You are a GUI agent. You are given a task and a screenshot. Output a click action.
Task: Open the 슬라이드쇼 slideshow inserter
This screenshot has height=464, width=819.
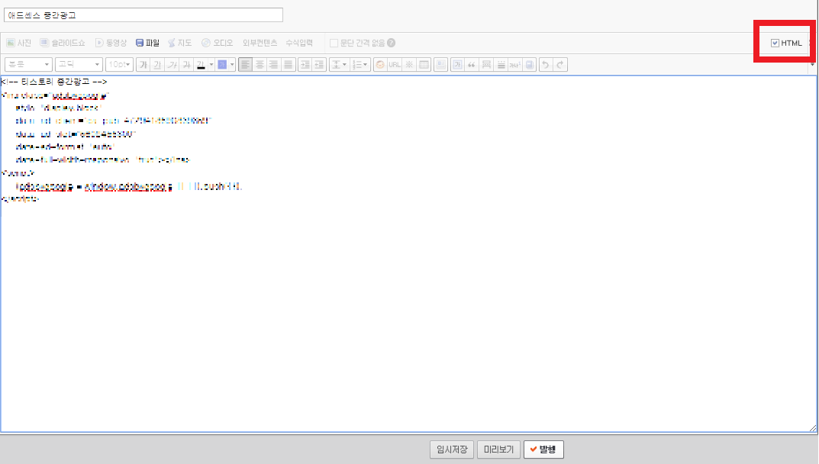click(63, 43)
